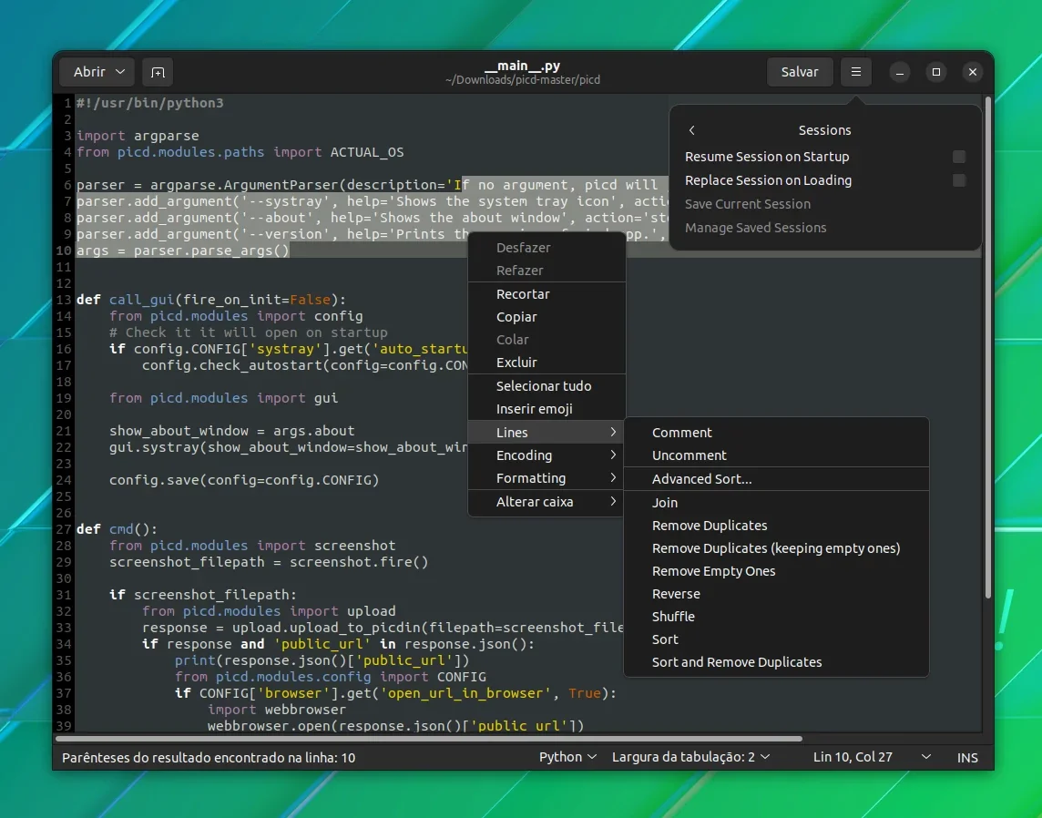
Task: Open the Lin 10, Col 27 chevron
Action: [x=925, y=757]
